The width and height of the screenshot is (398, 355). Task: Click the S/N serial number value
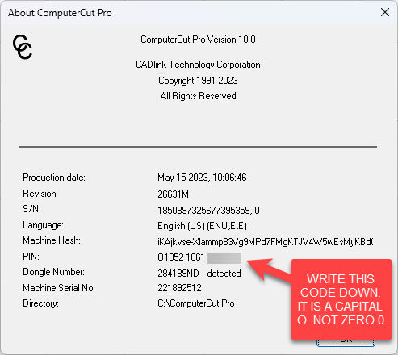tap(208, 211)
